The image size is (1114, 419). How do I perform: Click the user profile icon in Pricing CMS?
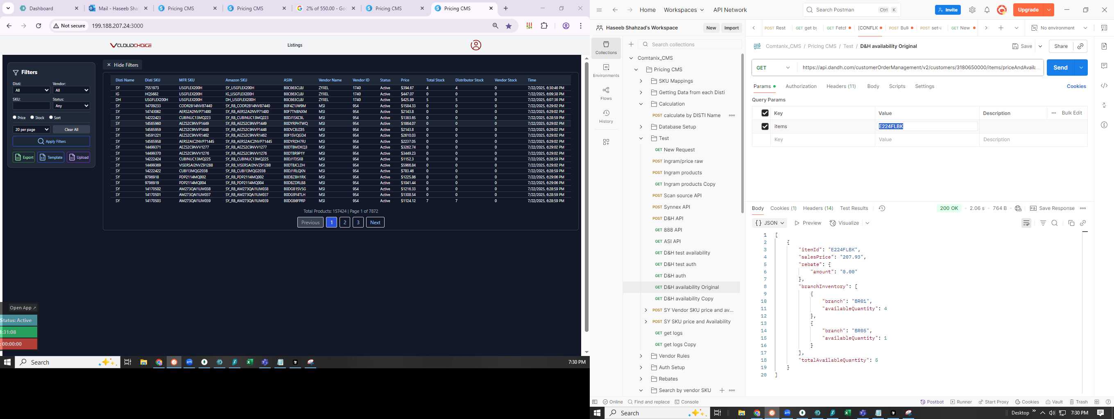[475, 45]
